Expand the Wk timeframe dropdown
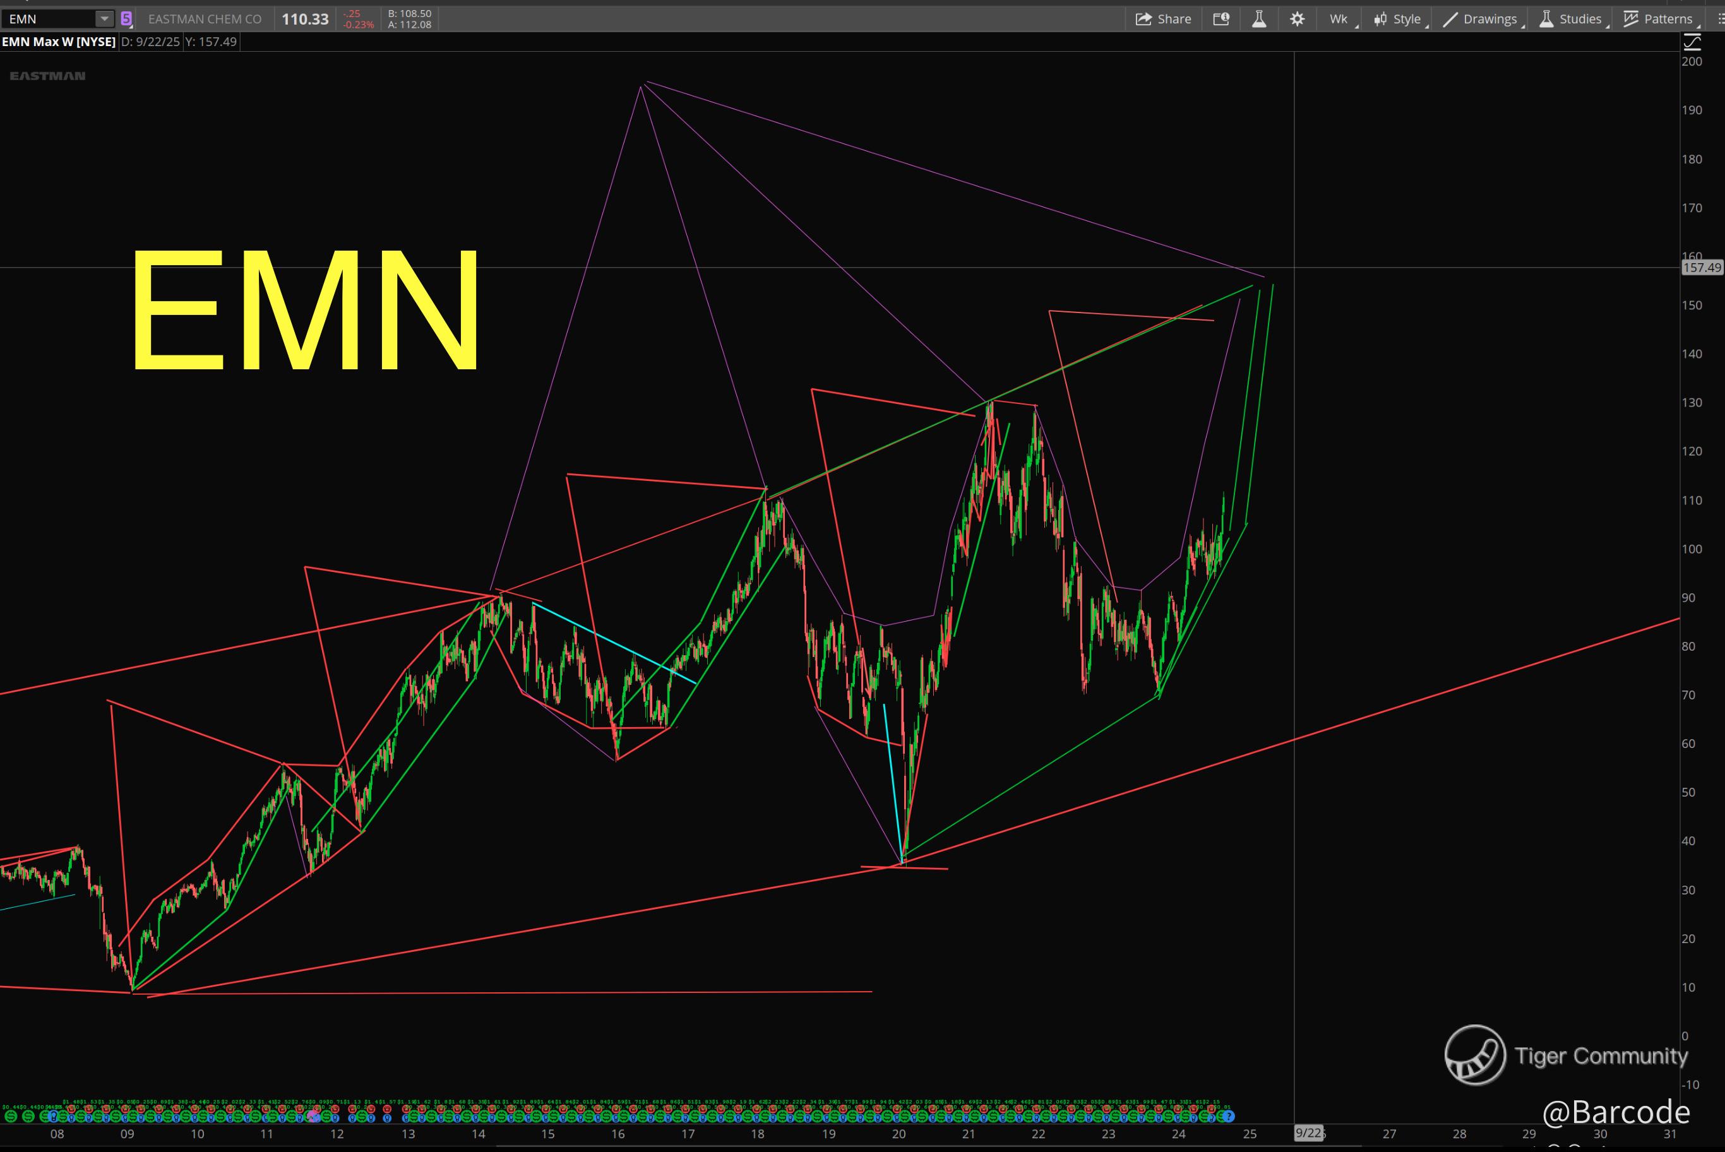 click(x=1339, y=19)
